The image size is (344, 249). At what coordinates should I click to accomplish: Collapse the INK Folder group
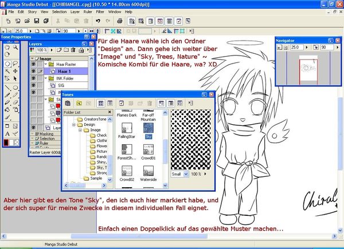46,78
